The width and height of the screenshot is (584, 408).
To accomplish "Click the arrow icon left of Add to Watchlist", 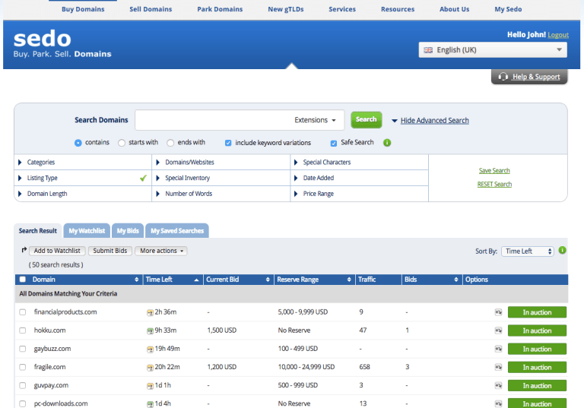I will (x=24, y=250).
